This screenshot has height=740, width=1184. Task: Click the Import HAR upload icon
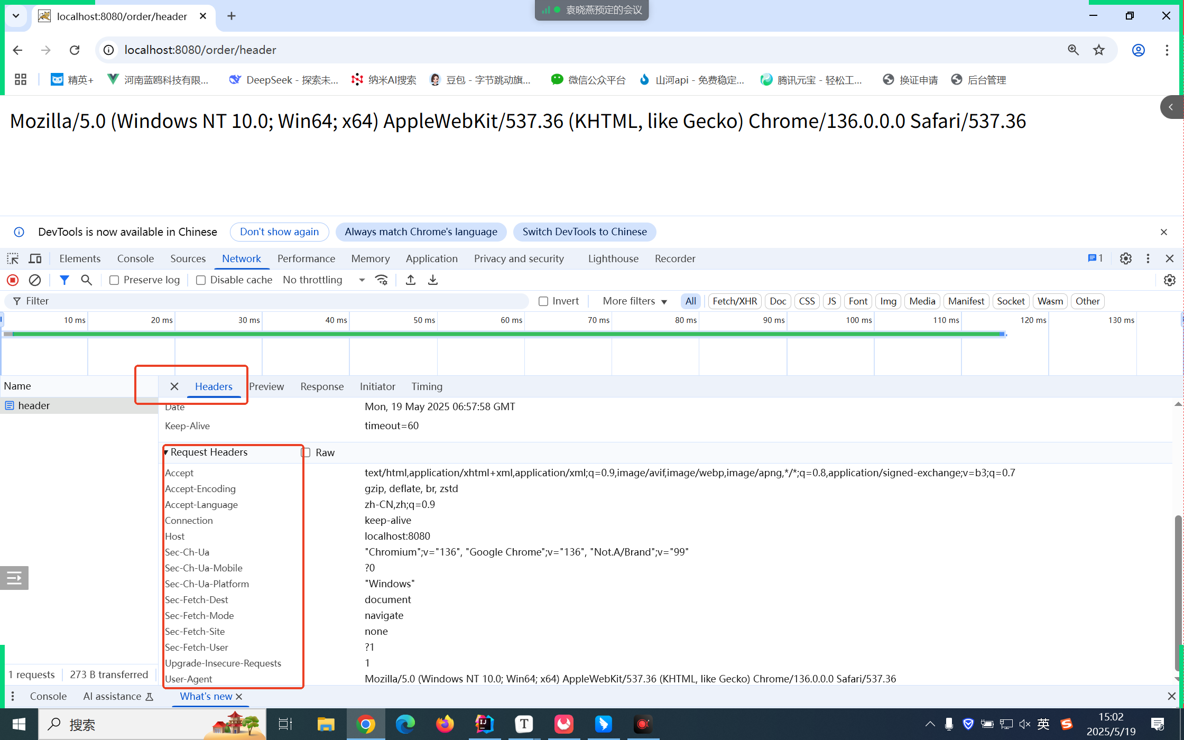411,280
